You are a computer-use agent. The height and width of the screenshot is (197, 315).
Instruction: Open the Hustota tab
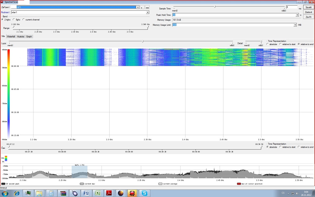20,36
